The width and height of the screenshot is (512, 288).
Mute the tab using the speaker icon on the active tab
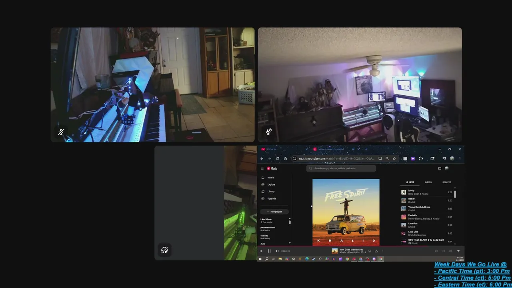[x=353, y=149]
